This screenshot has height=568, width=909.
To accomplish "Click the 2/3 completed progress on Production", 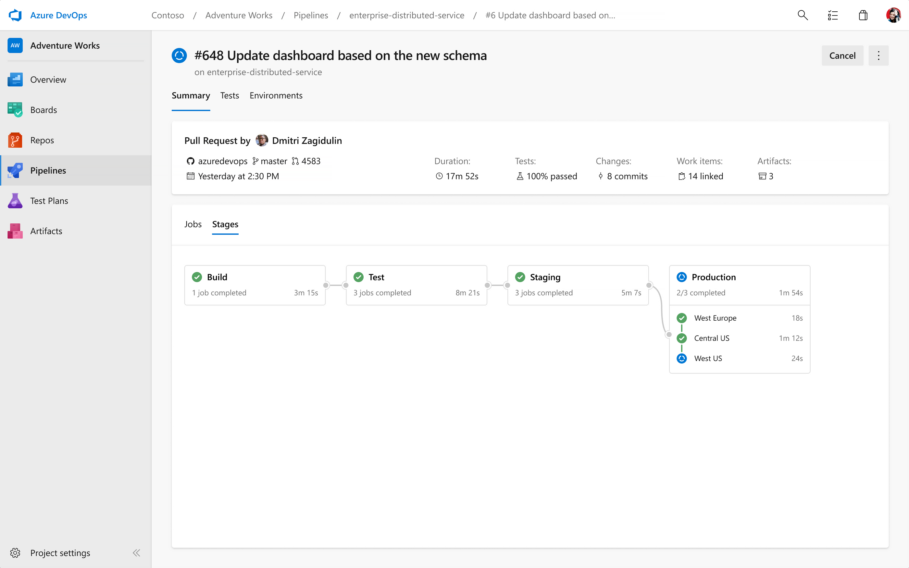I will [701, 293].
